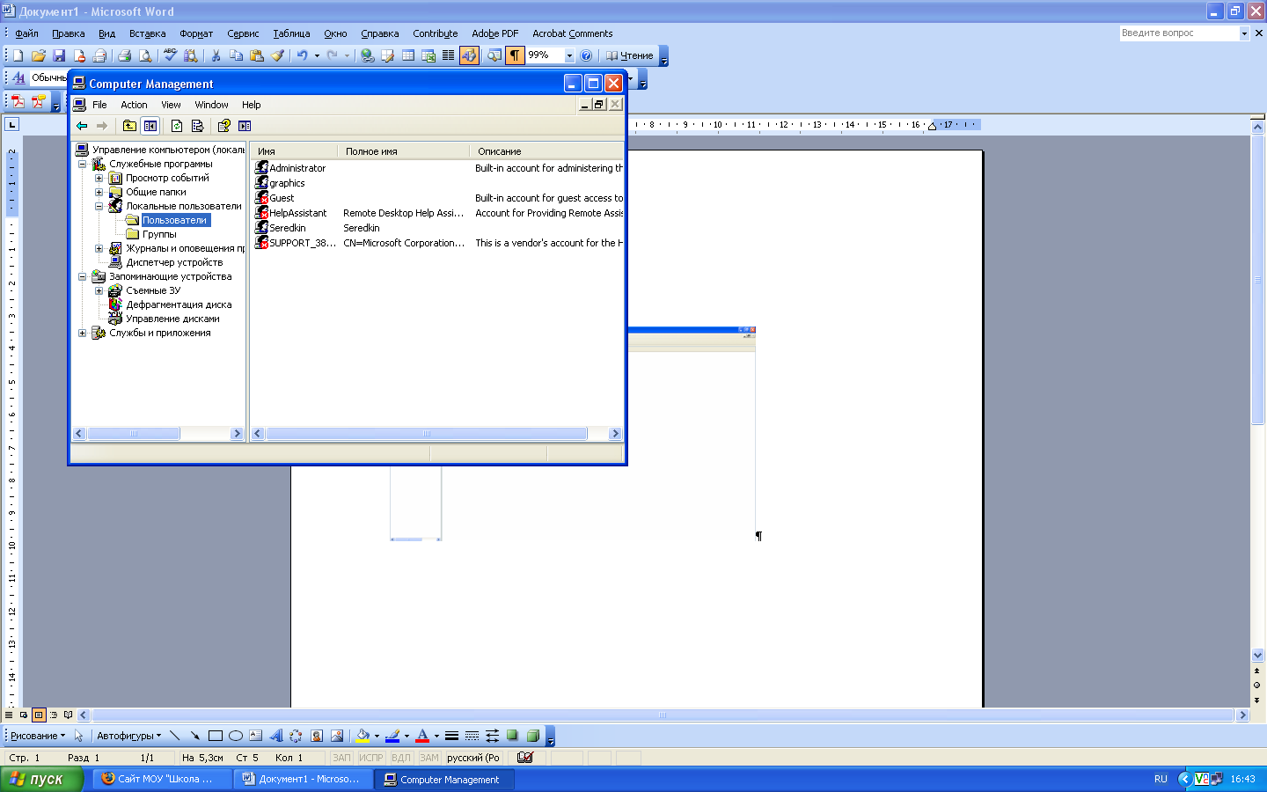Click the Up one level icon in Computer Management
Image resolution: width=1267 pixels, height=792 pixels.
point(129,126)
